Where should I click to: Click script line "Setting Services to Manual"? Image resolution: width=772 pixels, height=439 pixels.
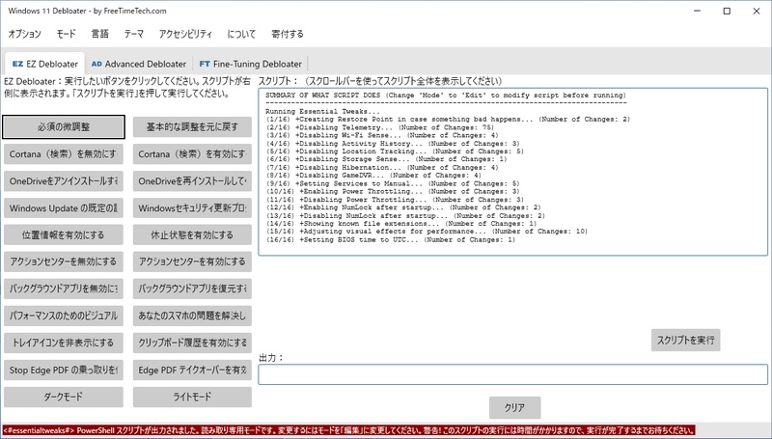tap(393, 183)
